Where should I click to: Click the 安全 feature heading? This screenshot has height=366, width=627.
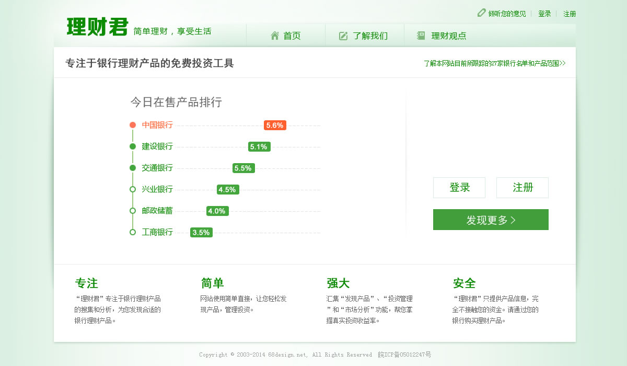coord(464,283)
